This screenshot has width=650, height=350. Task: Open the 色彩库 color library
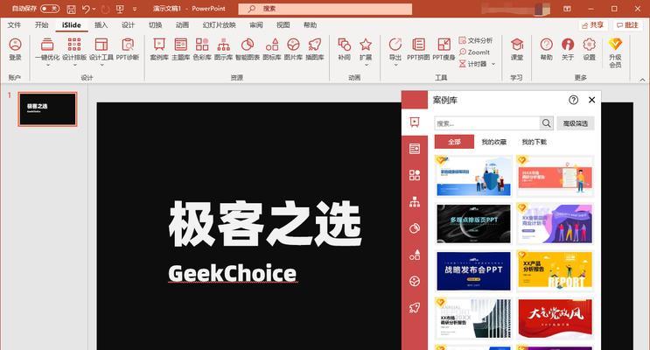(x=202, y=49)
